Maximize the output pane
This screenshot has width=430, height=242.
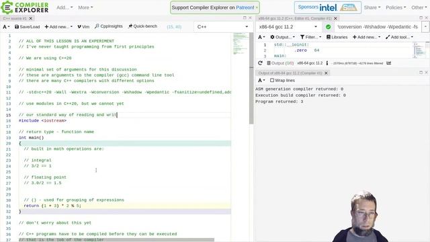pyautogui.click(x=421, y=73)
